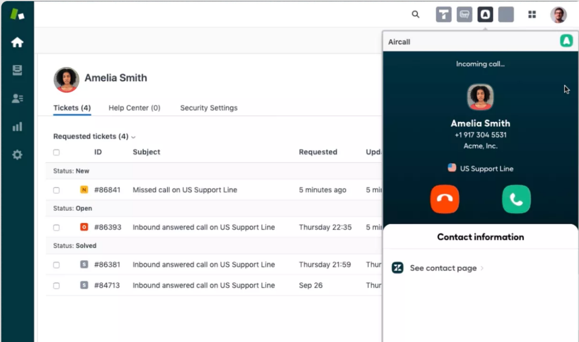579x342 pixels.
Task: Open the Aircall app icon in the top bar
Action: pyautogui.click(x=485, y=14)
